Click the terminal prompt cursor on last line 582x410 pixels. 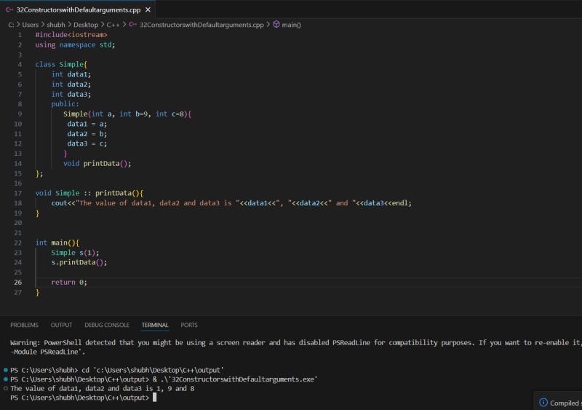pyautogui.click(x=154, y=398)
